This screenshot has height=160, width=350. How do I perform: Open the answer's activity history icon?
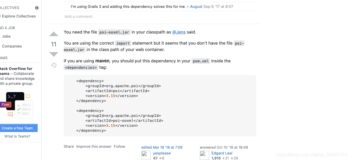(54, 65)
